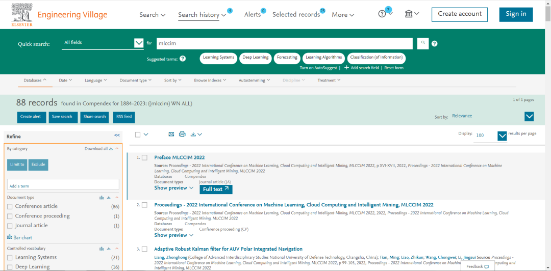Expand Show preview for Preface MLCCIM 2022
Image resolution: width=551 pixels, height=271 pixels.
pos(174,188)
